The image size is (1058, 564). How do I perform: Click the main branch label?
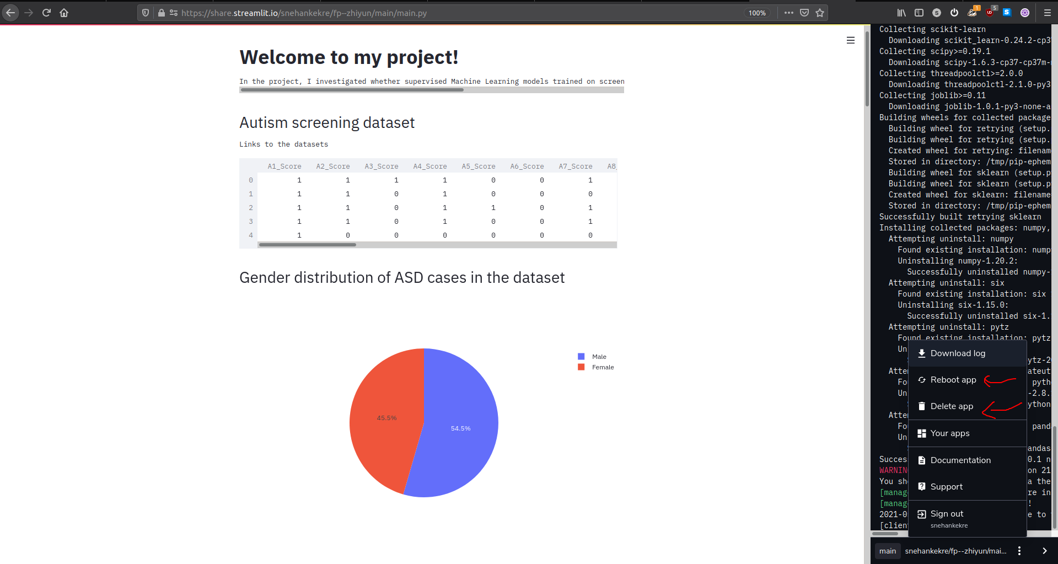[888, 551]
